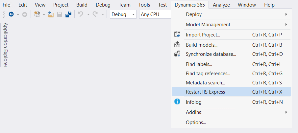Click the New Project toolbar icon

click(37, 14)
